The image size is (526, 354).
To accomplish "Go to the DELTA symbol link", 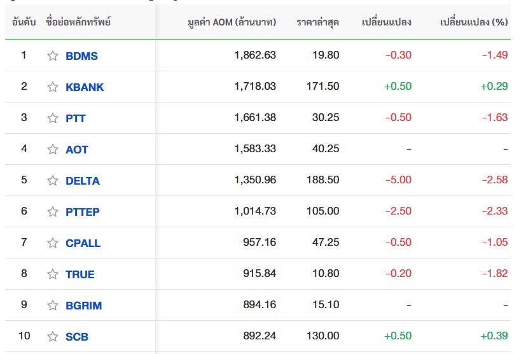I will [x=83, y=180].
